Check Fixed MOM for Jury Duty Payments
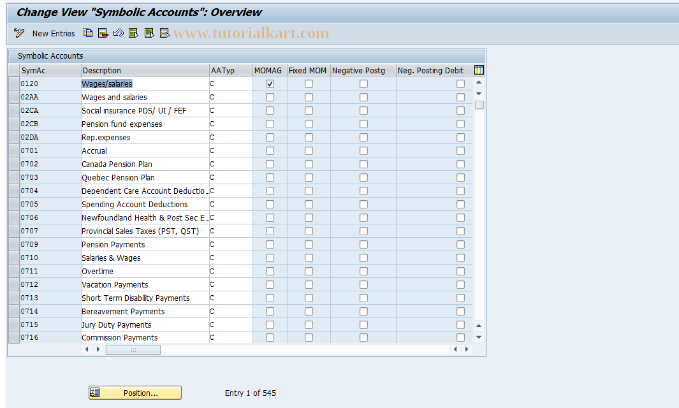The image size is (679, 408). [x=309, y=325]
